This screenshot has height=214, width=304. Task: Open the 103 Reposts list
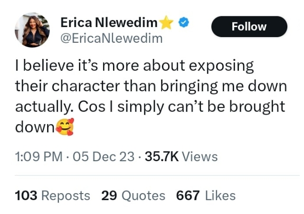[x=52, y=195]
